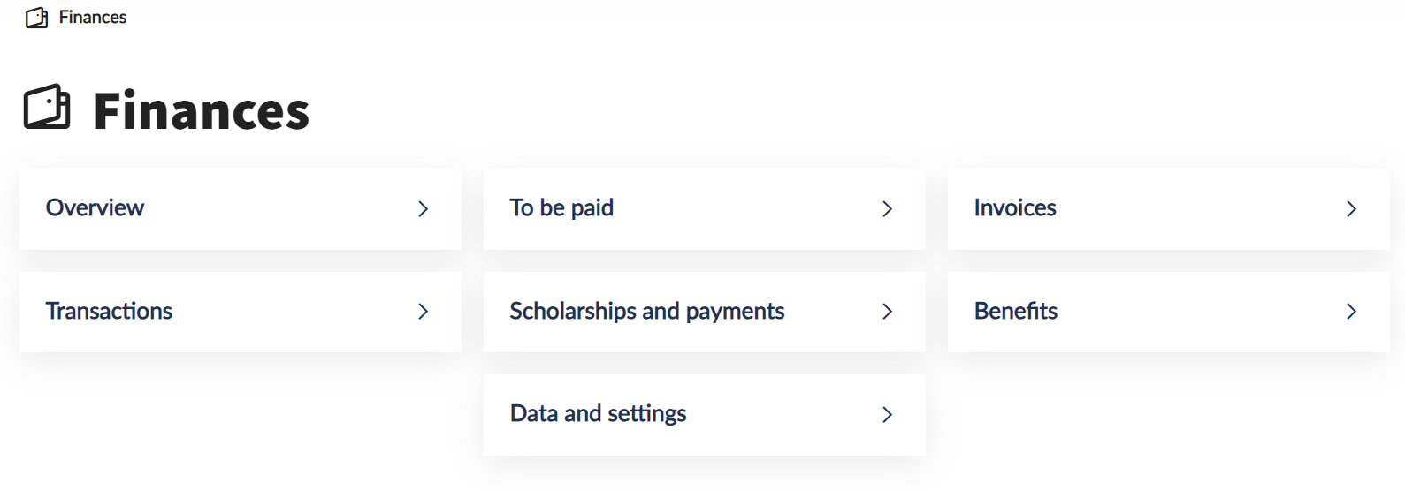Go to the Finances breadcrumb link
Screen dimensions: 1405x490
93,18
